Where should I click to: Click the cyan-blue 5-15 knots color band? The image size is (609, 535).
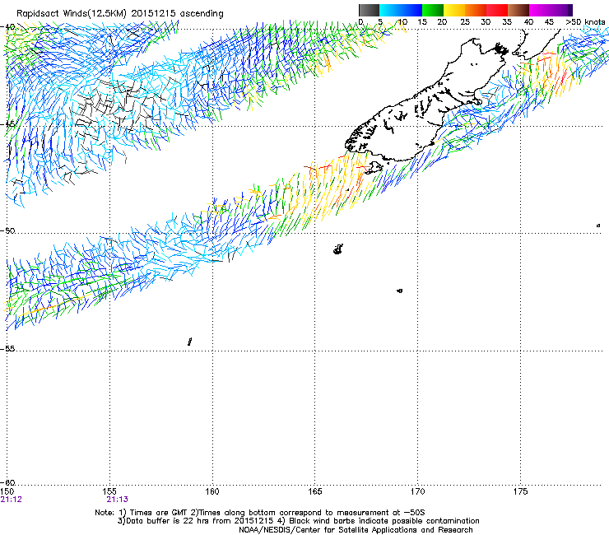point(401,10)
